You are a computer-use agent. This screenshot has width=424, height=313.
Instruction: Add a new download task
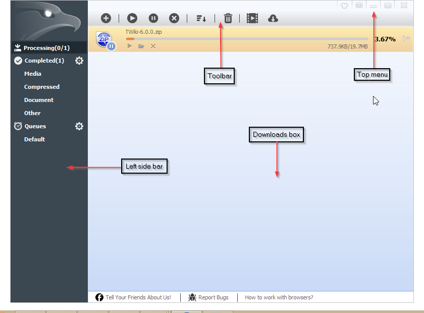click(x=106, y=18)
